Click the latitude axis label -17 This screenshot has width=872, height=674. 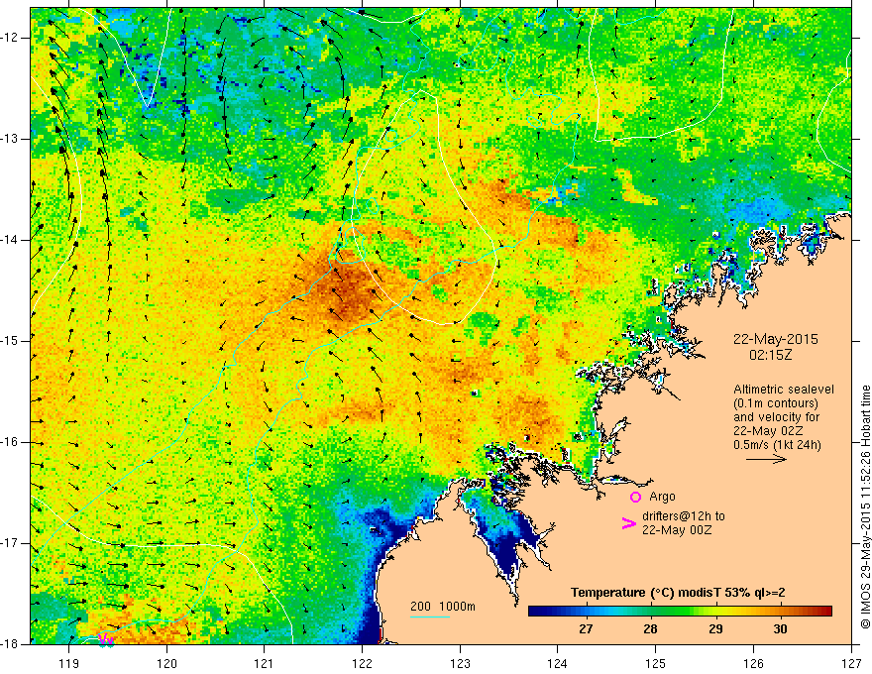pos(10,543)
